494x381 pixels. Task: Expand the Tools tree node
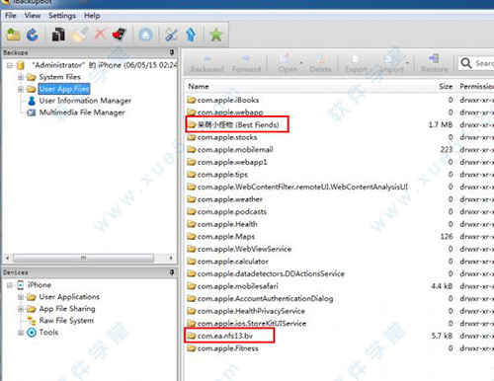[x=21, y=333]
